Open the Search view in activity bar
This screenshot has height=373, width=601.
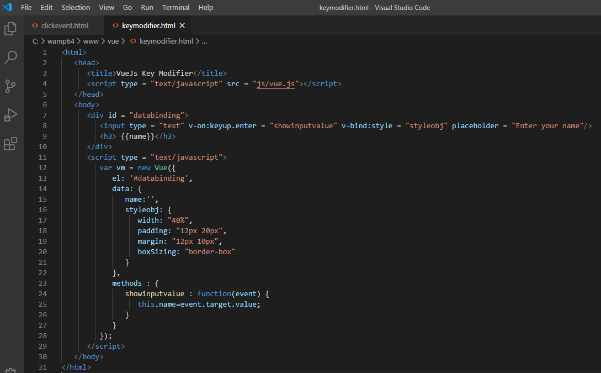(10, 57)
